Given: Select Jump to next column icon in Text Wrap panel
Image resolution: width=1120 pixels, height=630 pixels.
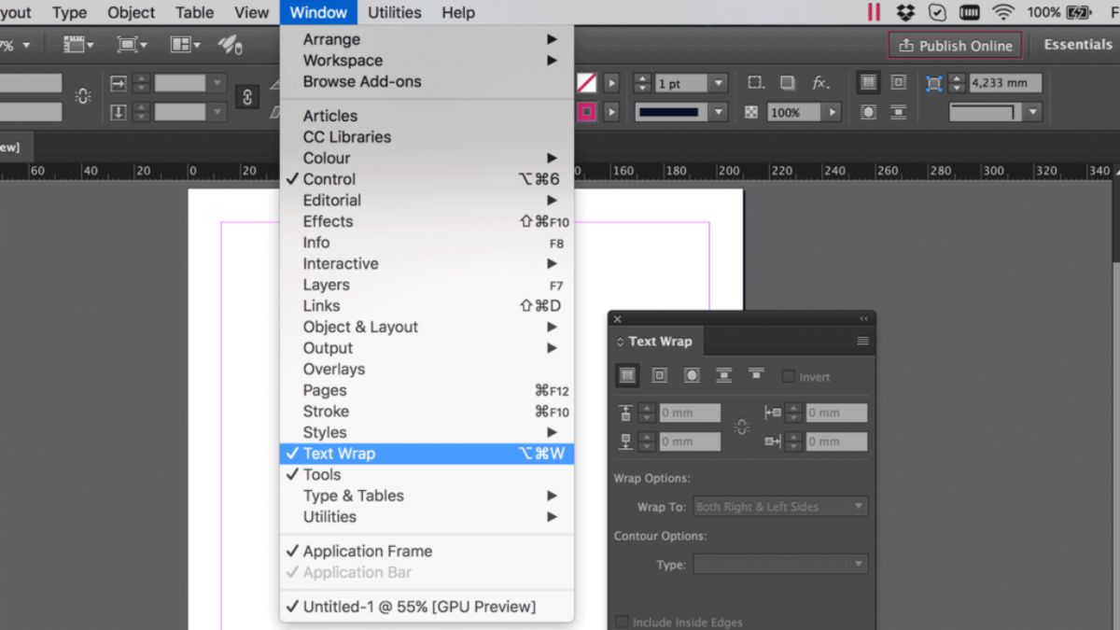Looking at the screenshot, I should [x=756, y=374].
